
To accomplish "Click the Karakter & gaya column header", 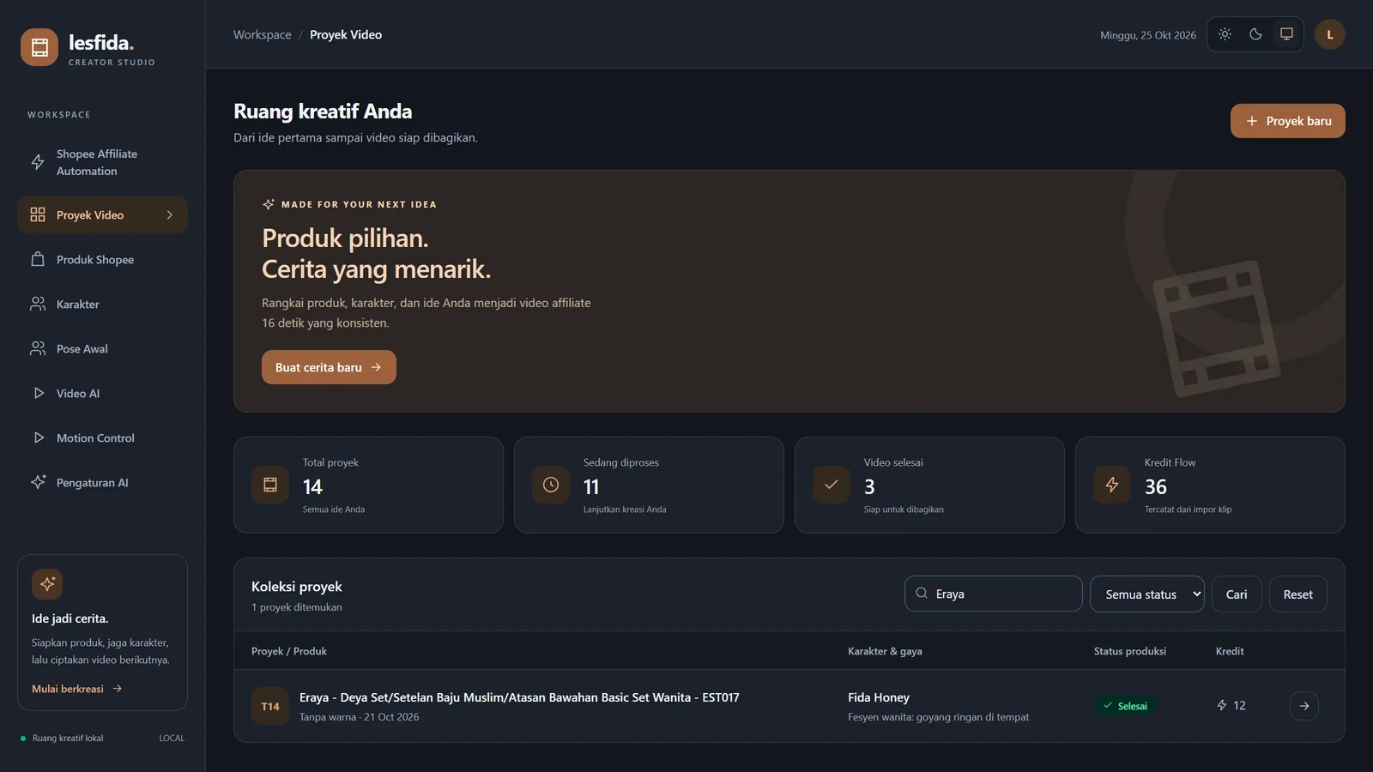I will [x=885, y=651].
